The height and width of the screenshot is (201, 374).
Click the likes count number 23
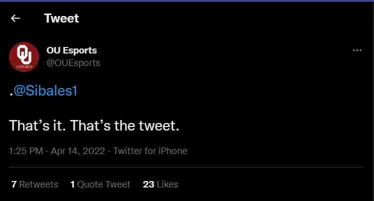click(148, 184)
